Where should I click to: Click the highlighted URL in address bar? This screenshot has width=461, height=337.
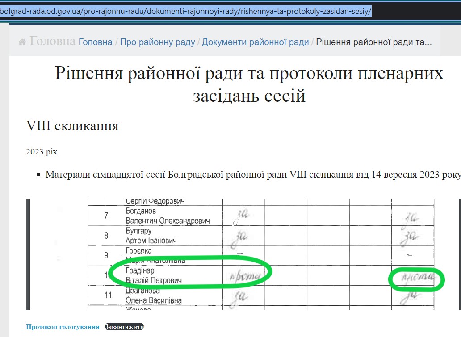185,11
